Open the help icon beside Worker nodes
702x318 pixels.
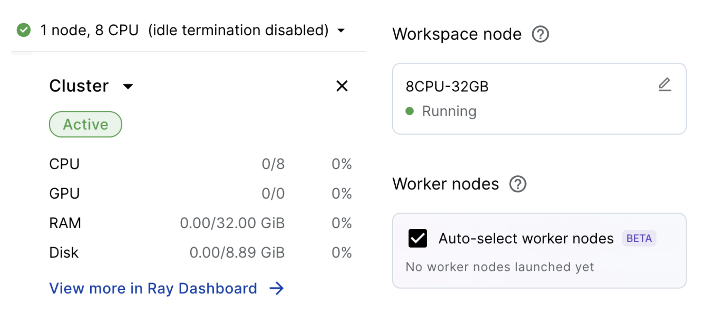click(x=518, y=184)
